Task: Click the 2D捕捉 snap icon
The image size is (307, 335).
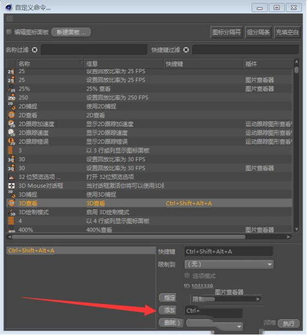Action: coord(12,106)
